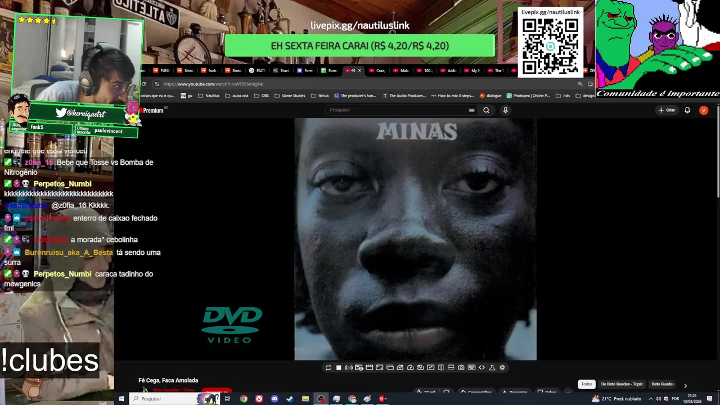Mute the playing tab via speaker icon
The image size is (720, 405).
pyautogui.click(x=353, y=70)
